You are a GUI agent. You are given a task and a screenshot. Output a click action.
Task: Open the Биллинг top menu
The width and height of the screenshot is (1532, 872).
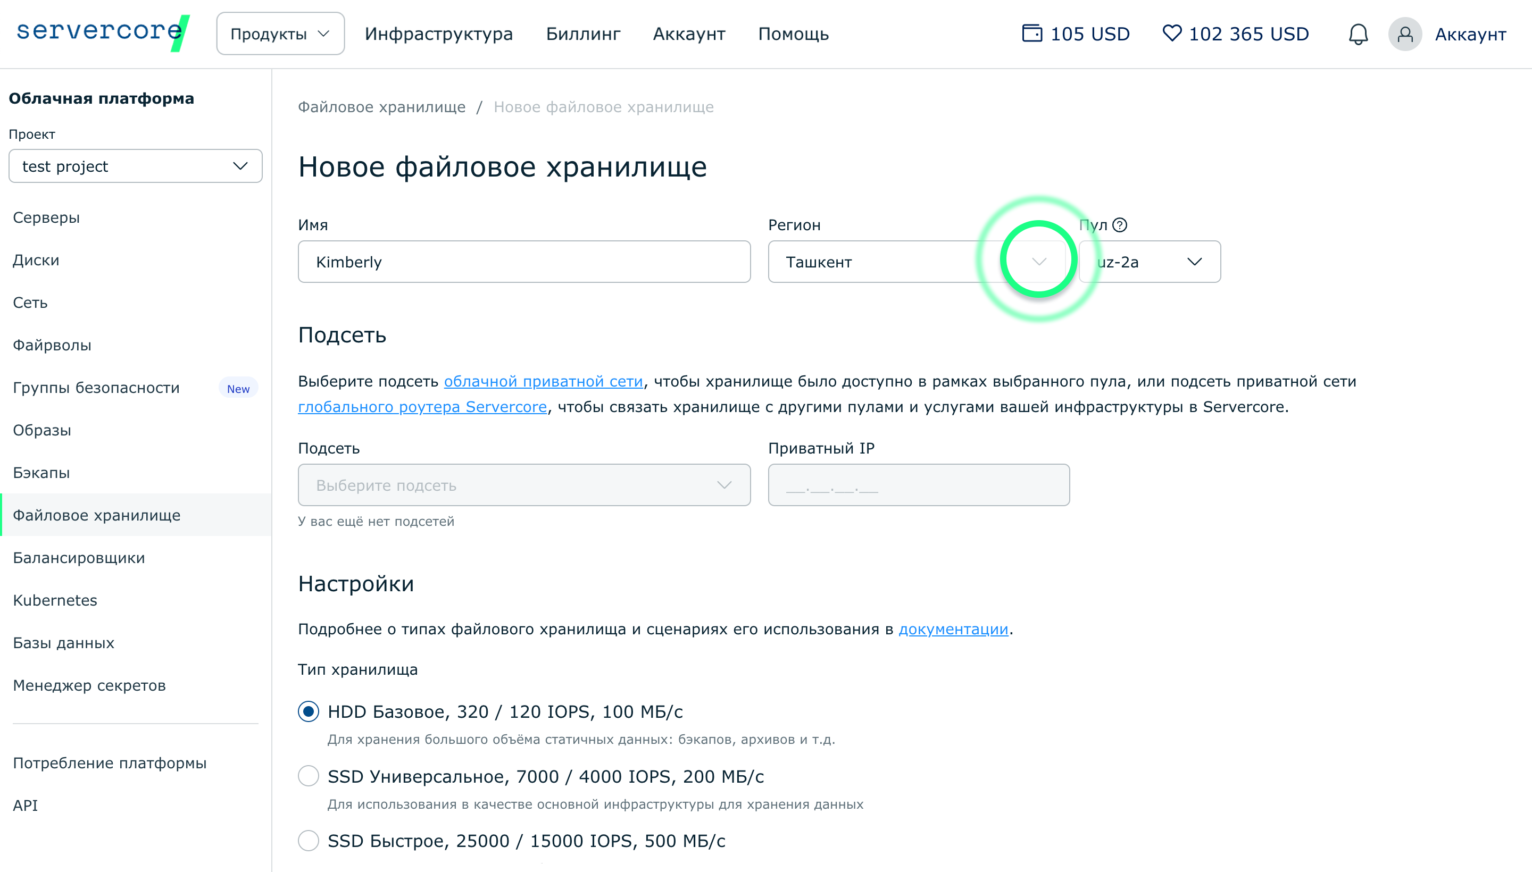(582, 34)
